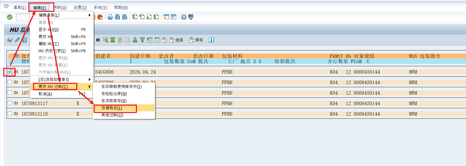466x166 pixels.
Task: Click the blue information icon
Action: tap(211, 40)
